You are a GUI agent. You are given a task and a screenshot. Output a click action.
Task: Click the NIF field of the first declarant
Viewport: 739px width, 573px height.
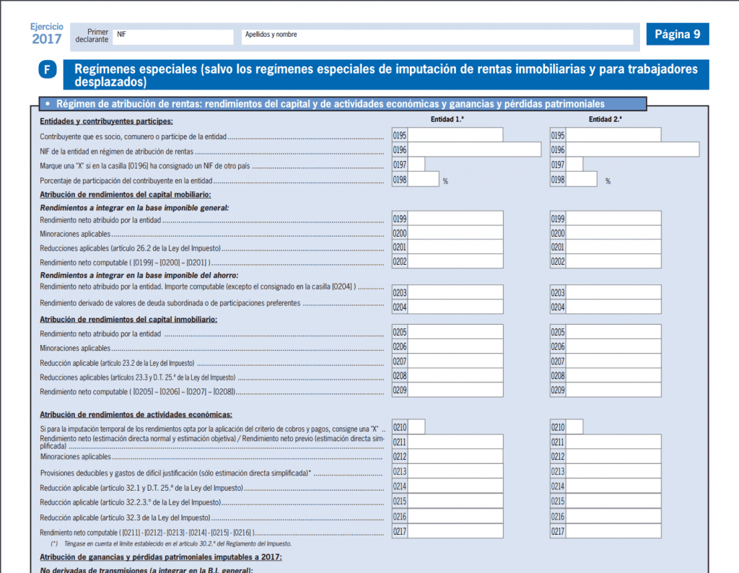point(173,37)
